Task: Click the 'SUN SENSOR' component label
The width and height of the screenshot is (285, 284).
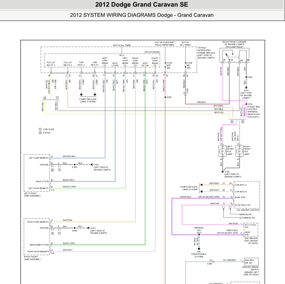Action: pos(251,238)
